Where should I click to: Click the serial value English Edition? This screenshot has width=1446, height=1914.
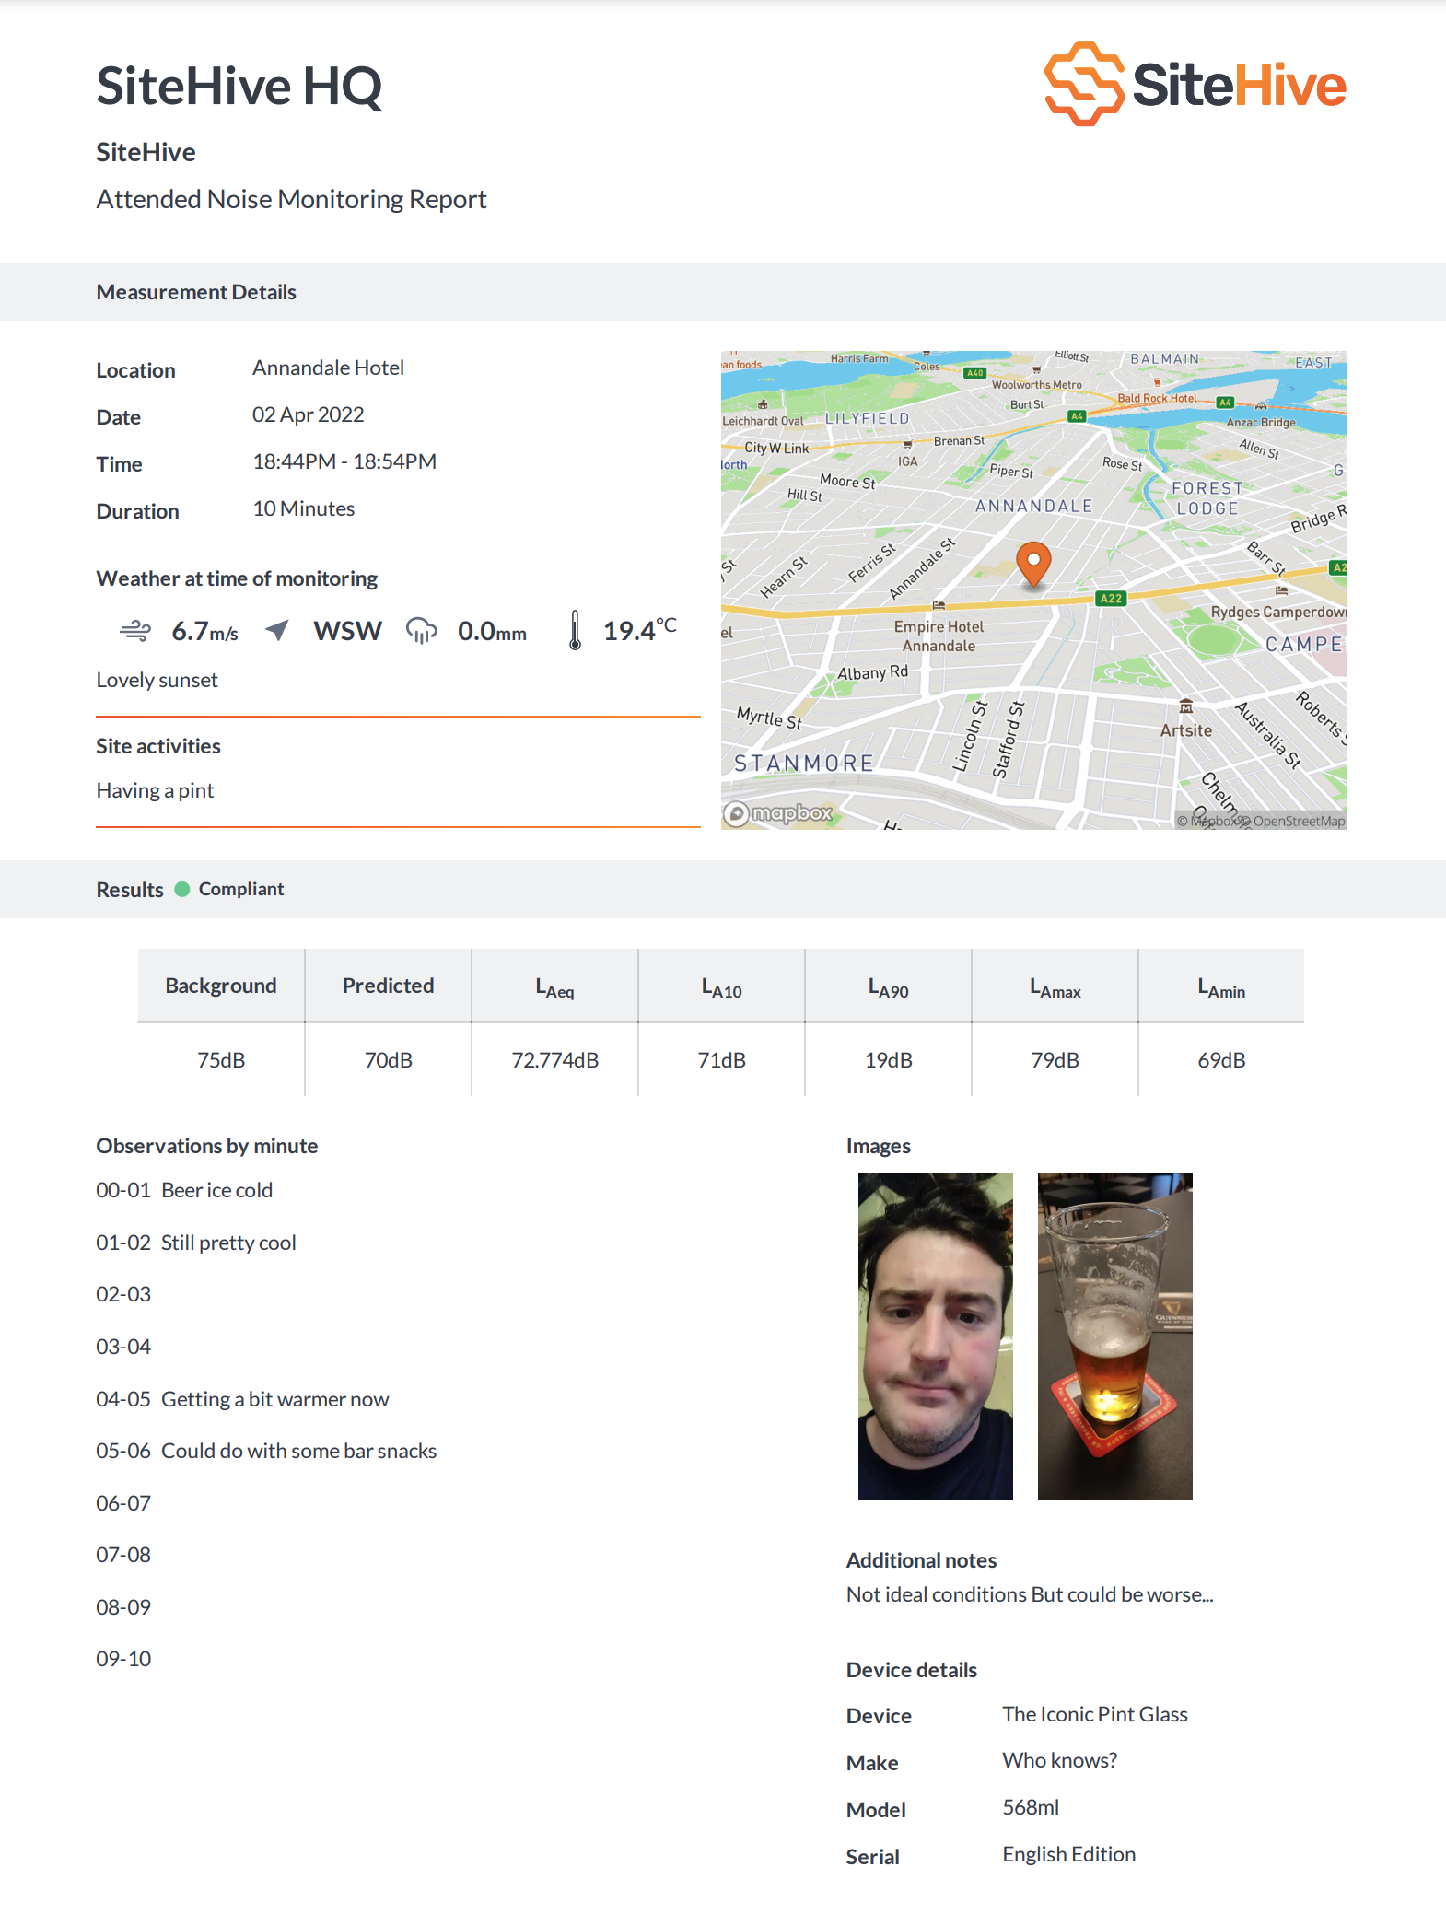click(1069, 1854)
